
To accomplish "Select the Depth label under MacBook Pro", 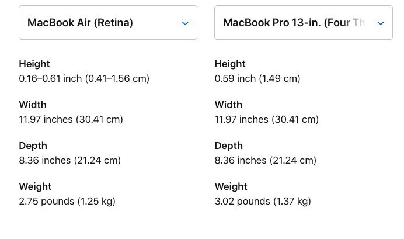I will pyautogui.click(x=229, y=146).
